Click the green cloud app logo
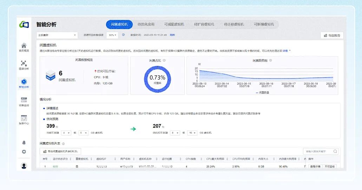The height and width of the screenshot is (190, 362). [x=24, y=24]
